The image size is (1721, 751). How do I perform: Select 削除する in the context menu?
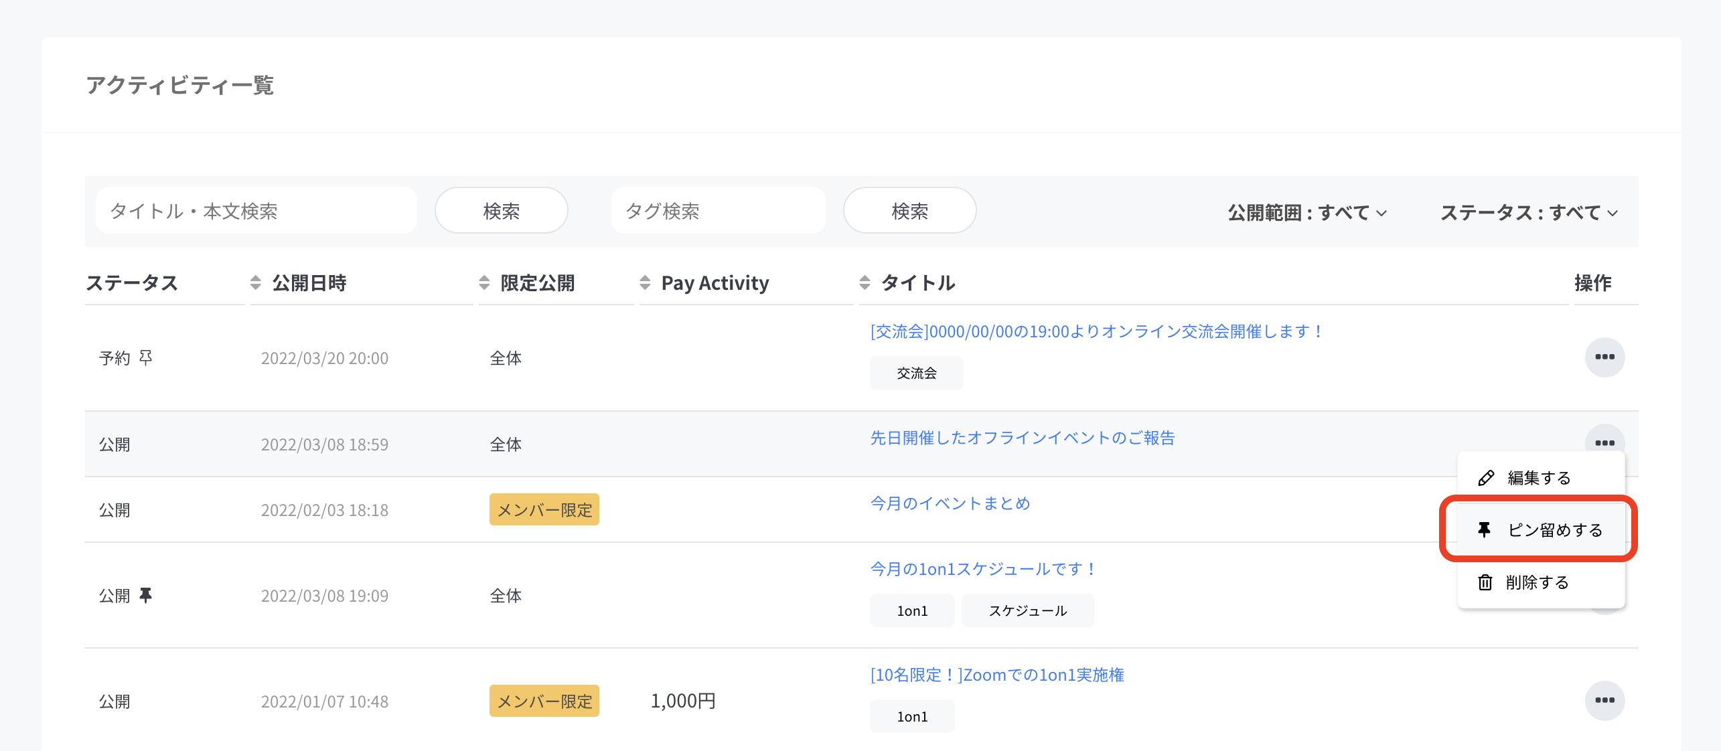point(1537,582)
